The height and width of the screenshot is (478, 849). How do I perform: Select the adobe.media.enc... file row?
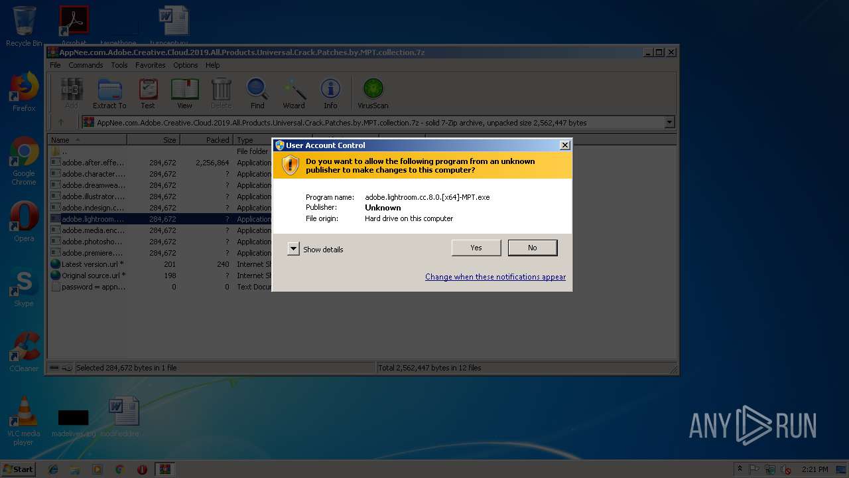(160, 230)
